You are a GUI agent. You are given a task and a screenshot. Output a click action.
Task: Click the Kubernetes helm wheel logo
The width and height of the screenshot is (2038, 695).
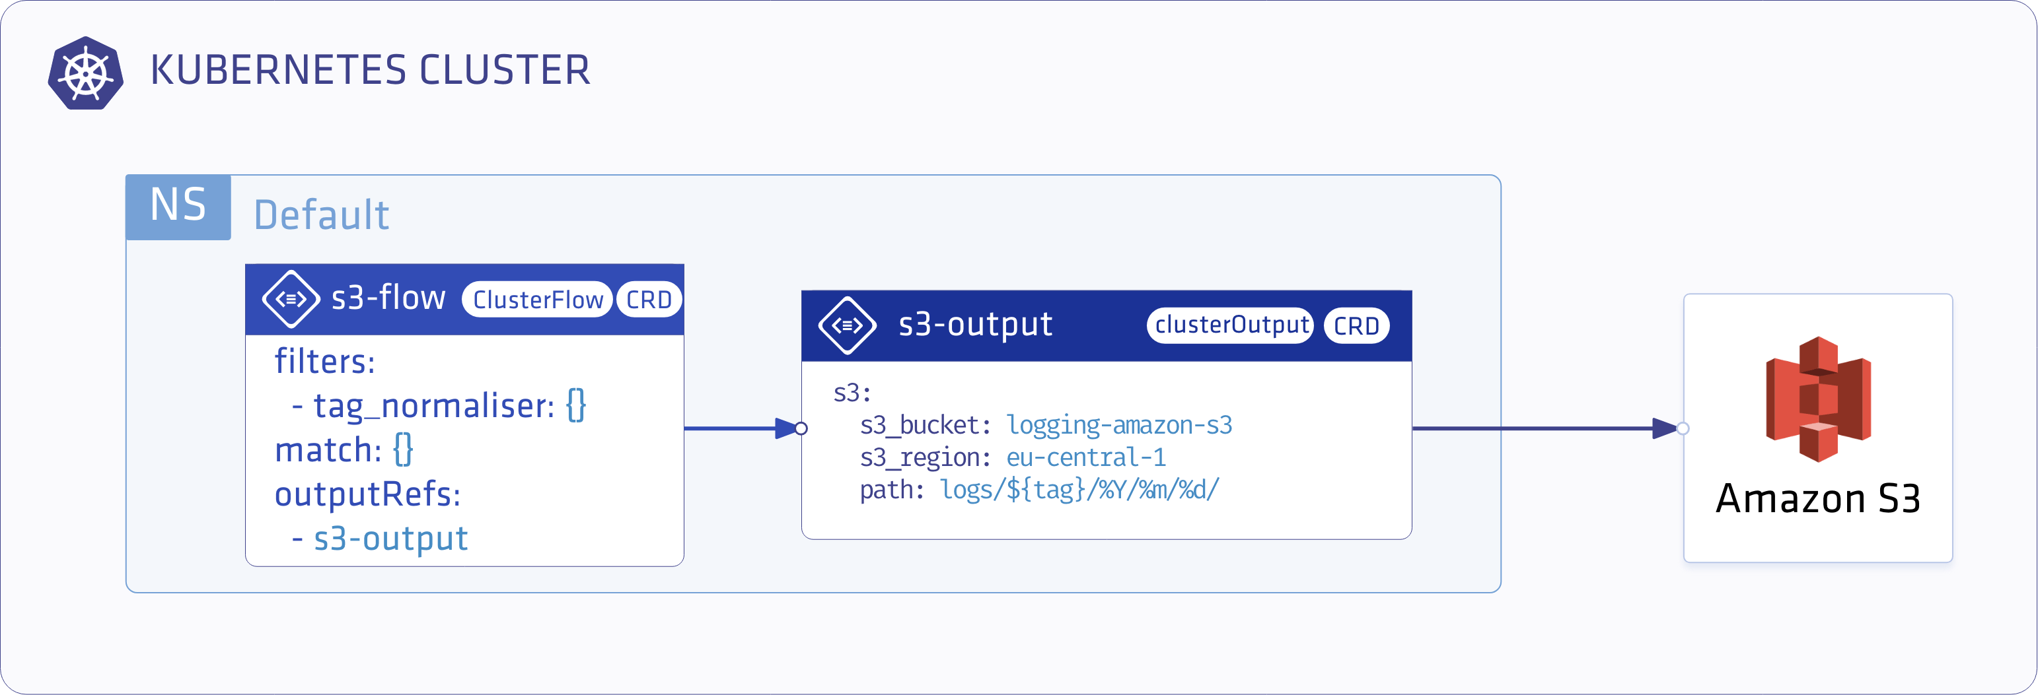85,73
